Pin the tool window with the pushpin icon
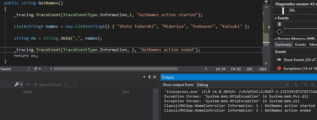Screen dimensions: 317x120 tap(149, 77)
